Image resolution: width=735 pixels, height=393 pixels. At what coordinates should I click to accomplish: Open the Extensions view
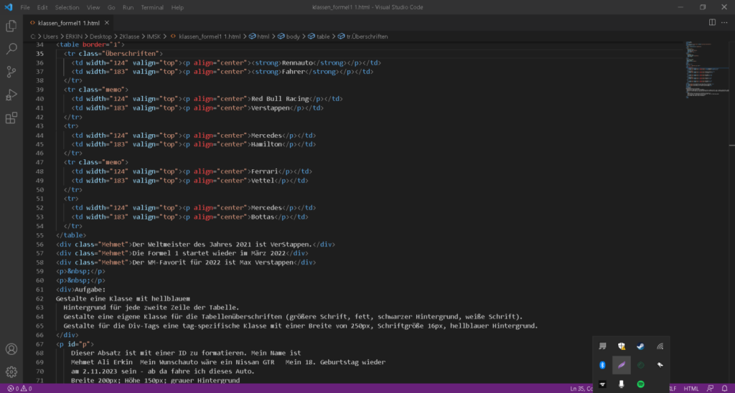coord(11,118)
